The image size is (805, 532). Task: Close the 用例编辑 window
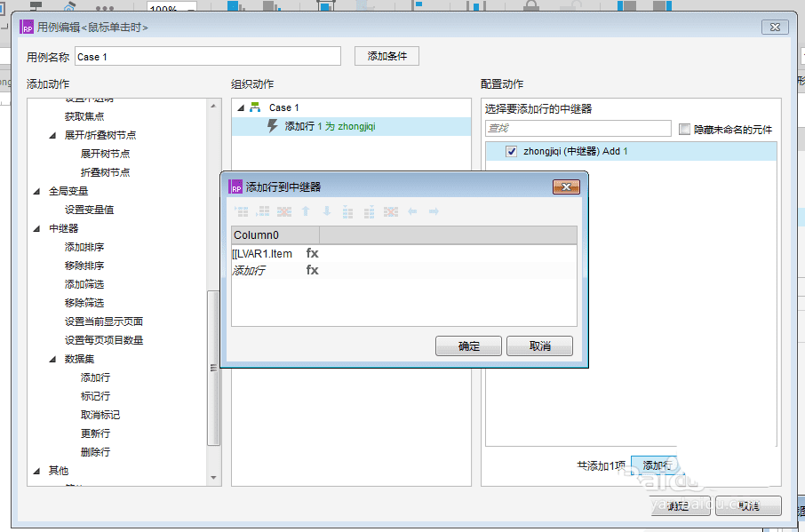pyautogui.click(x=775, y=28)
